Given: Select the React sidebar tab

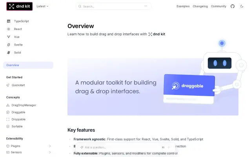Looking at the screenshot, I should point(18,29).
